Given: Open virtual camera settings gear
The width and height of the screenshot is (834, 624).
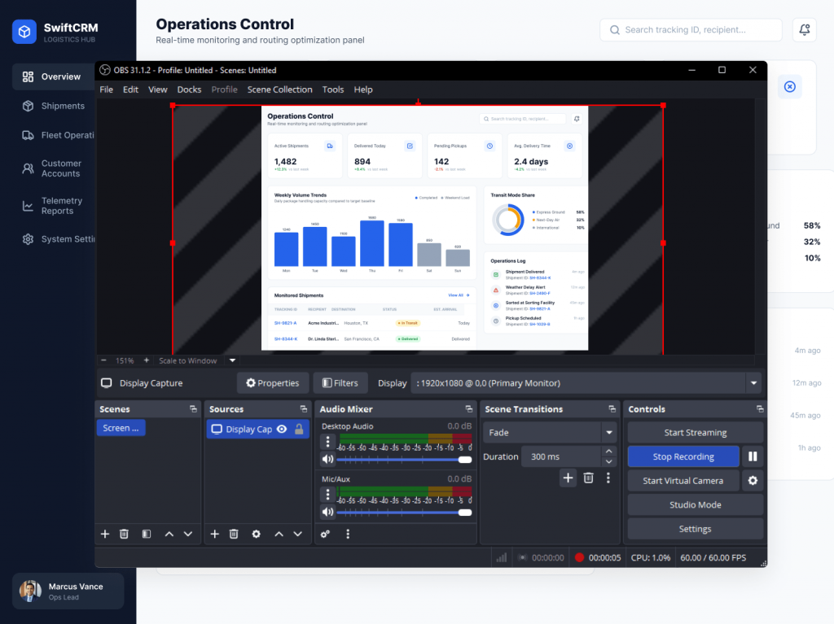Looking at the screenshot, I should (x=753, y=481).
